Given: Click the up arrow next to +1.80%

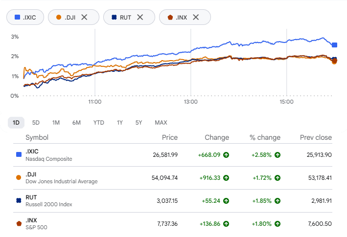Looking at the screenshot, I should pos(278,224).
